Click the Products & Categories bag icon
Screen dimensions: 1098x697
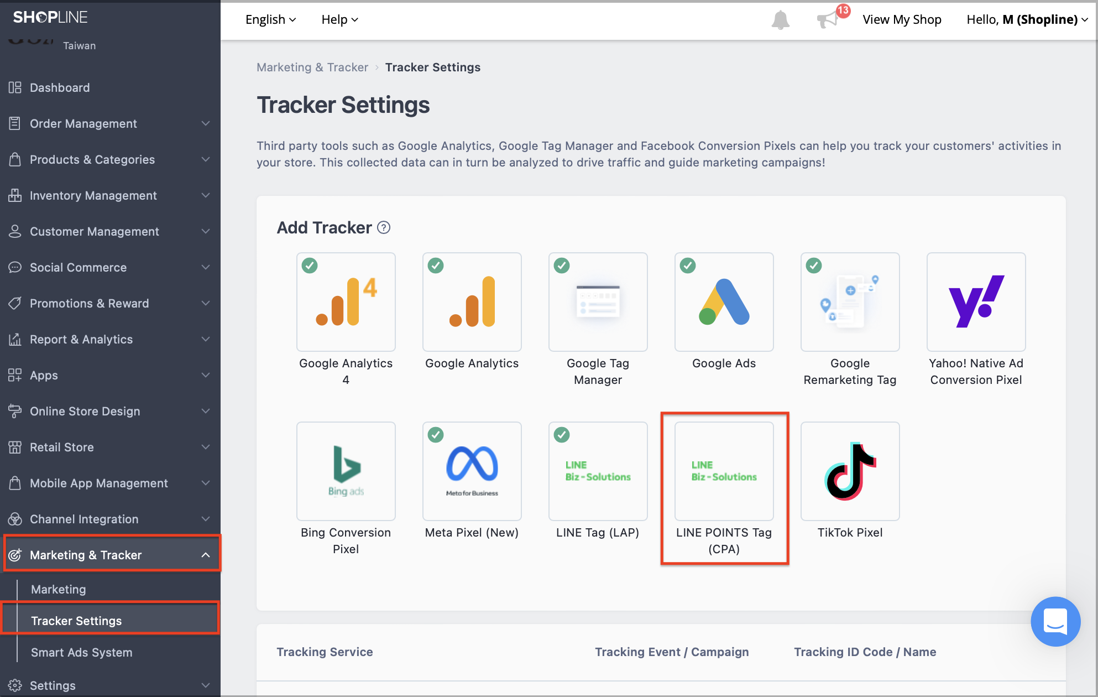15,159
